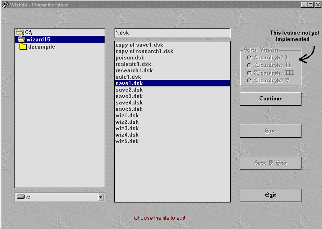Select the Wizardry(r) III radio button
Image resolution: width=322 pixels, height=229 pixels.
click(x=249, y=73)
